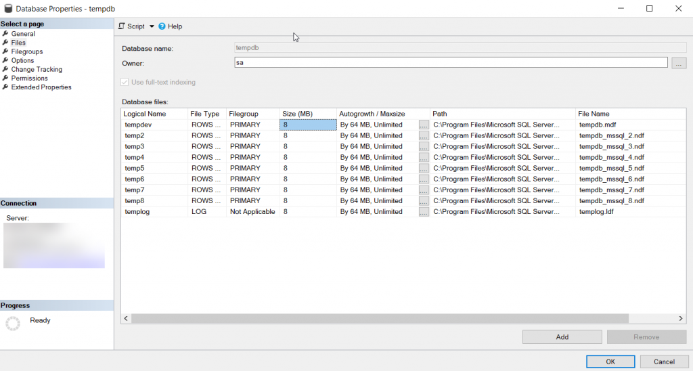
Task: Add a new database file
Action: tap(562, 337)
